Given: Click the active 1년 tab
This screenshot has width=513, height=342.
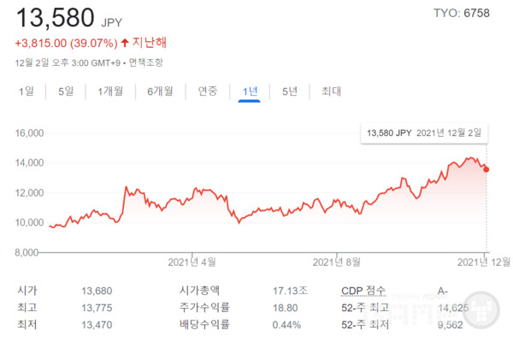Looking at the screenshot, I should click(250, 91).
